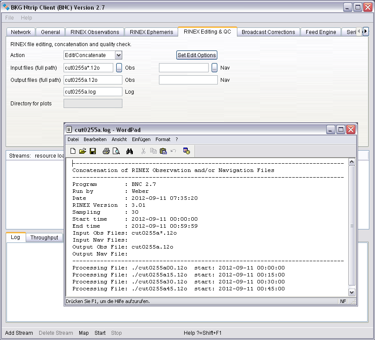The height and width of the screenshot is (340, 375).
Task: Print the document using the printer icon
Action: coord(106,151)
